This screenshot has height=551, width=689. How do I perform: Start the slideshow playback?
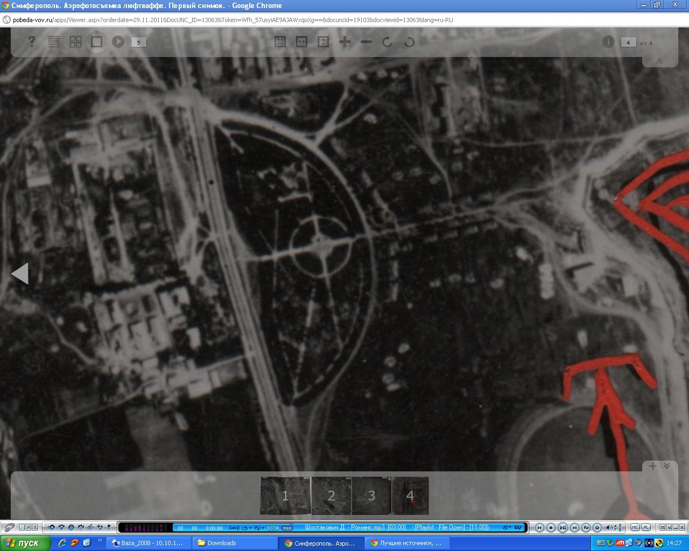[118, 42]
